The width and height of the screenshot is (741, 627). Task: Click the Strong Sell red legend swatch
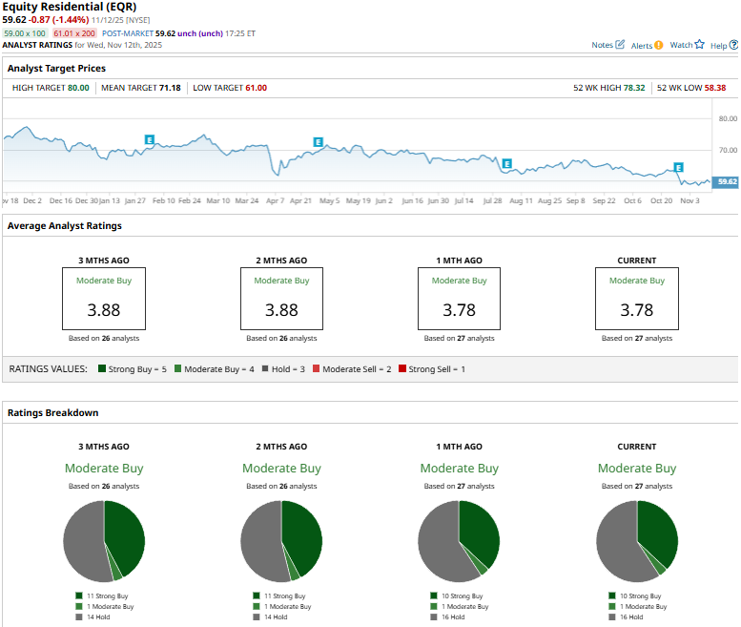pyautogui.click(x=402, y=368)
